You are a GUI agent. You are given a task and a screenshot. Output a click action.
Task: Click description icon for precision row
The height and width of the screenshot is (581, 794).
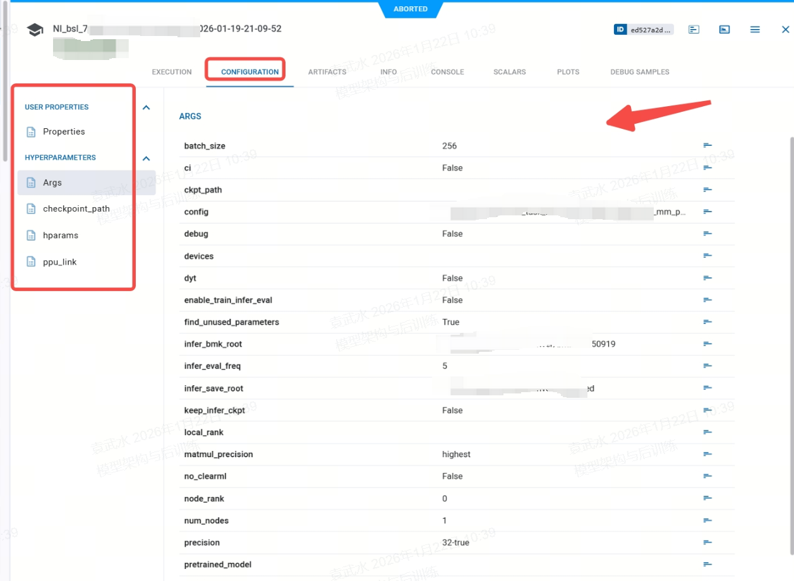pyautogui.click(x=707, y=542)
